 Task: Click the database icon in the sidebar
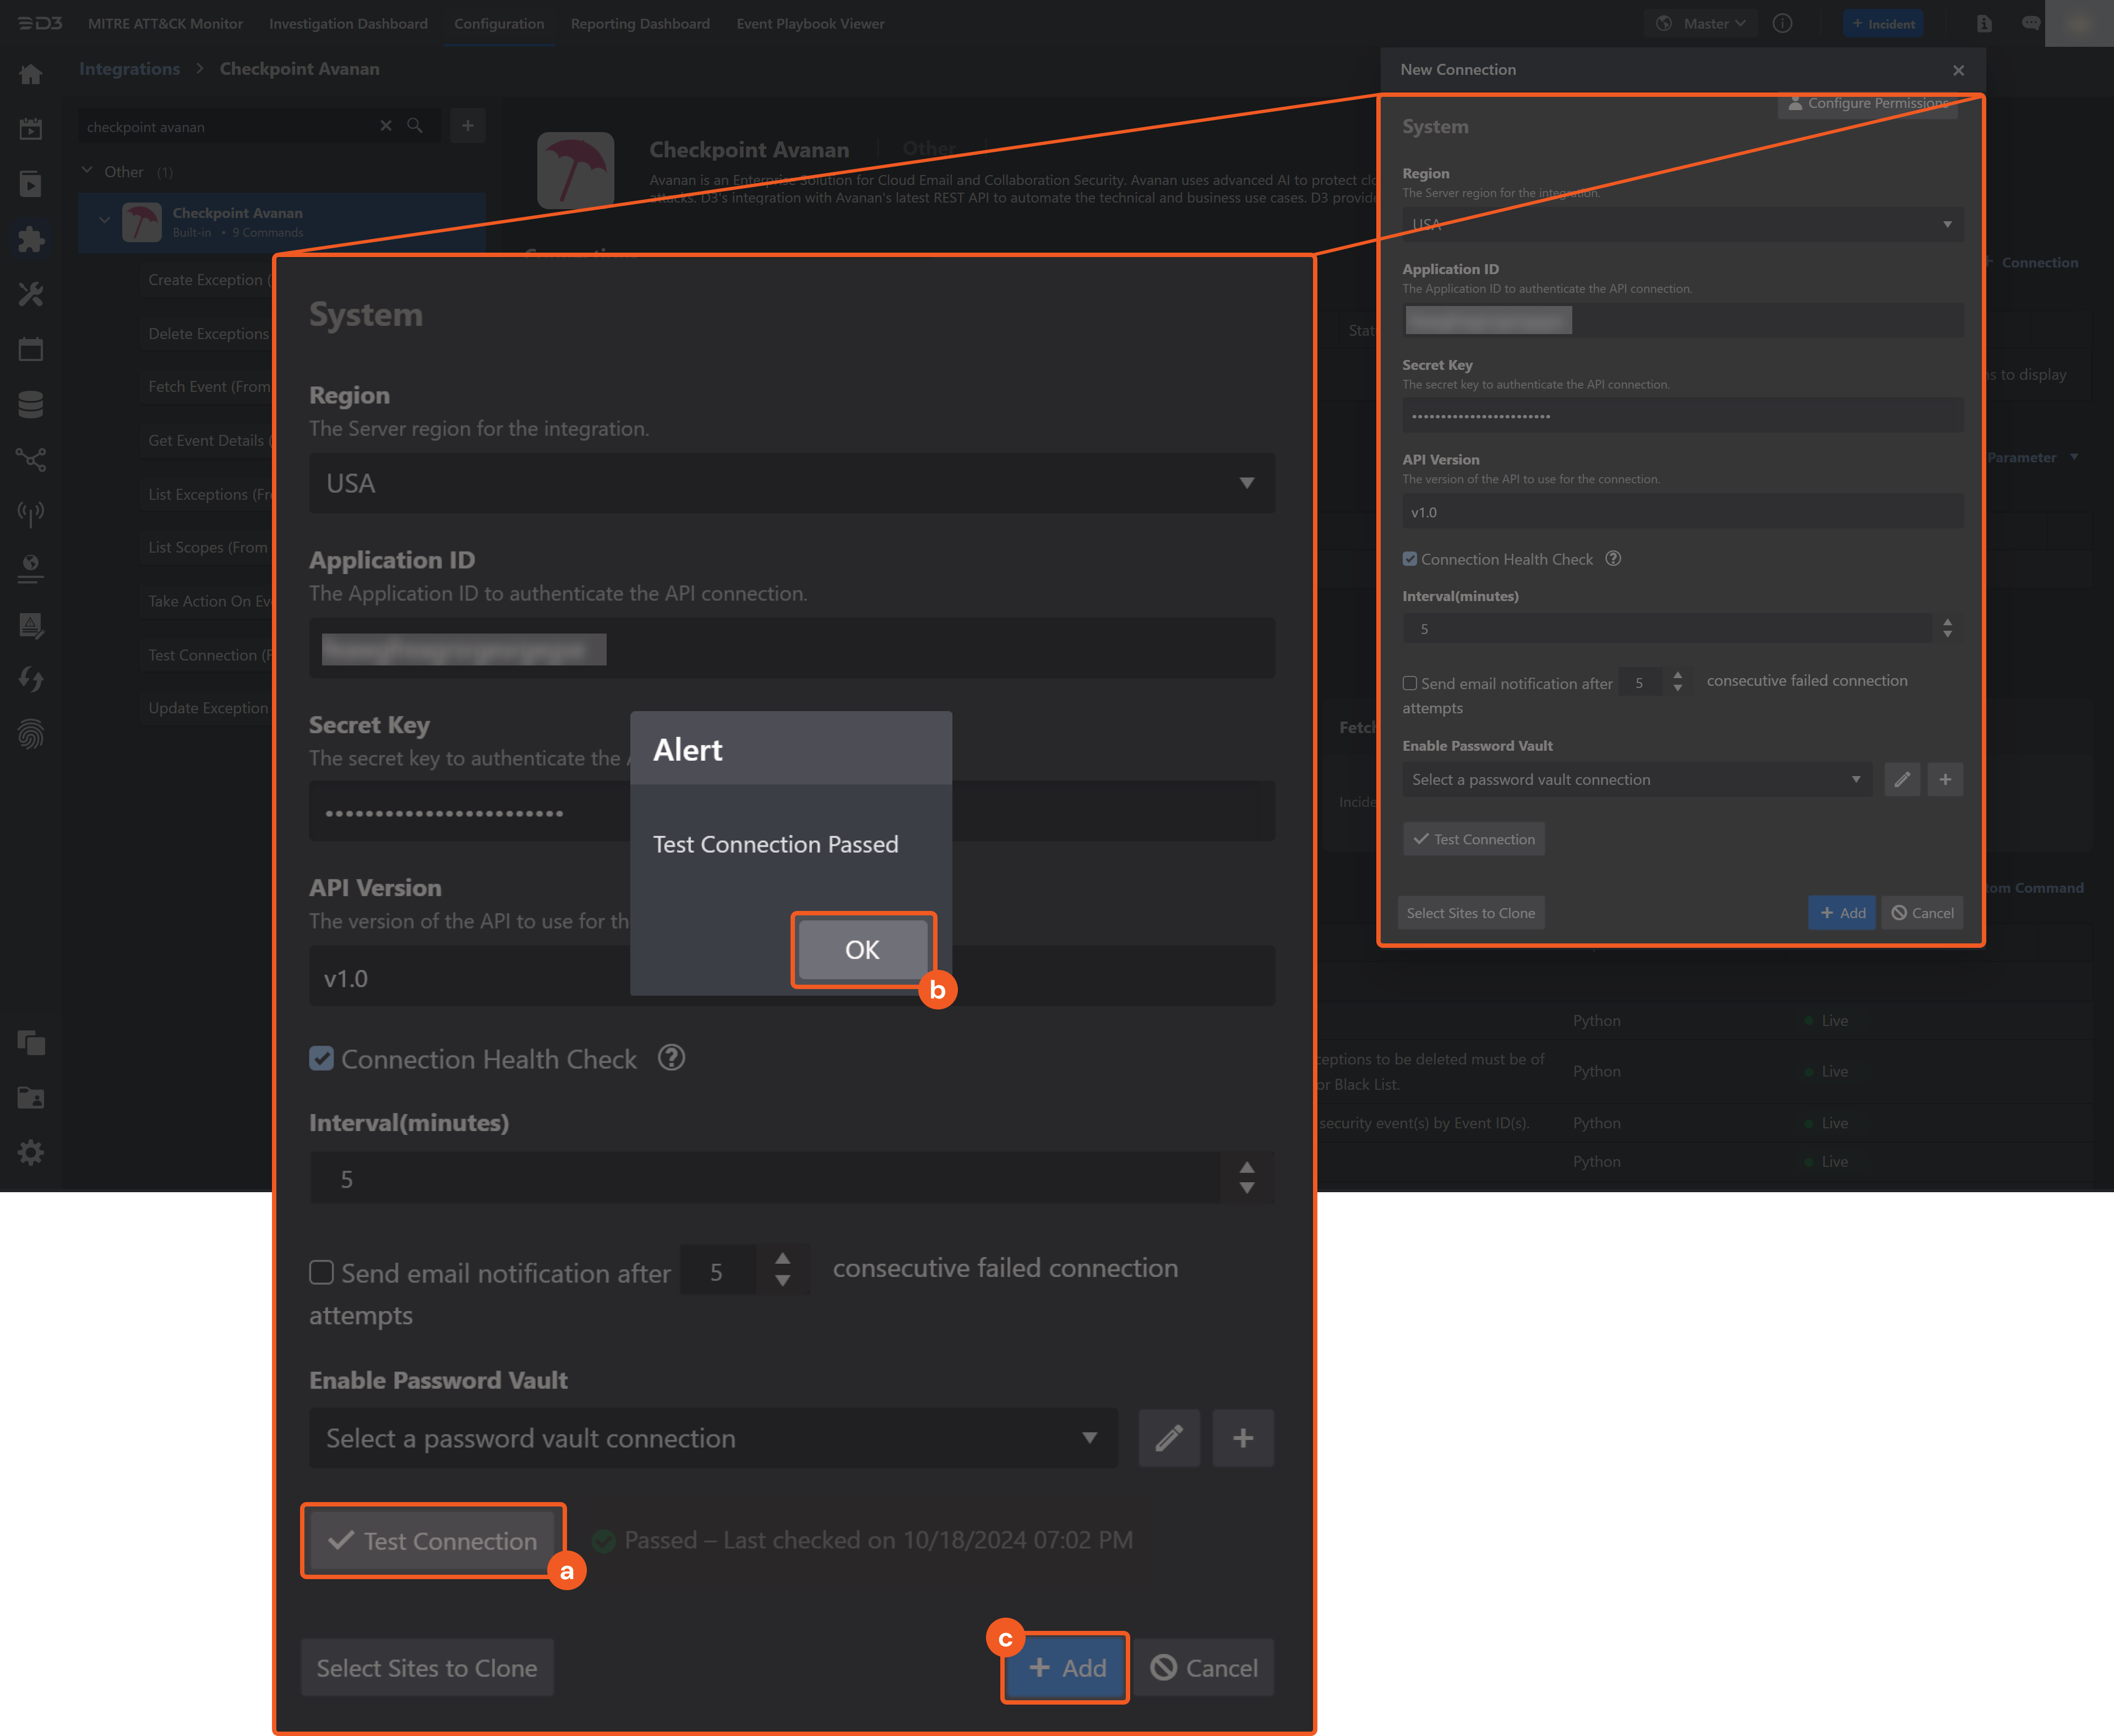pos(31,404)
